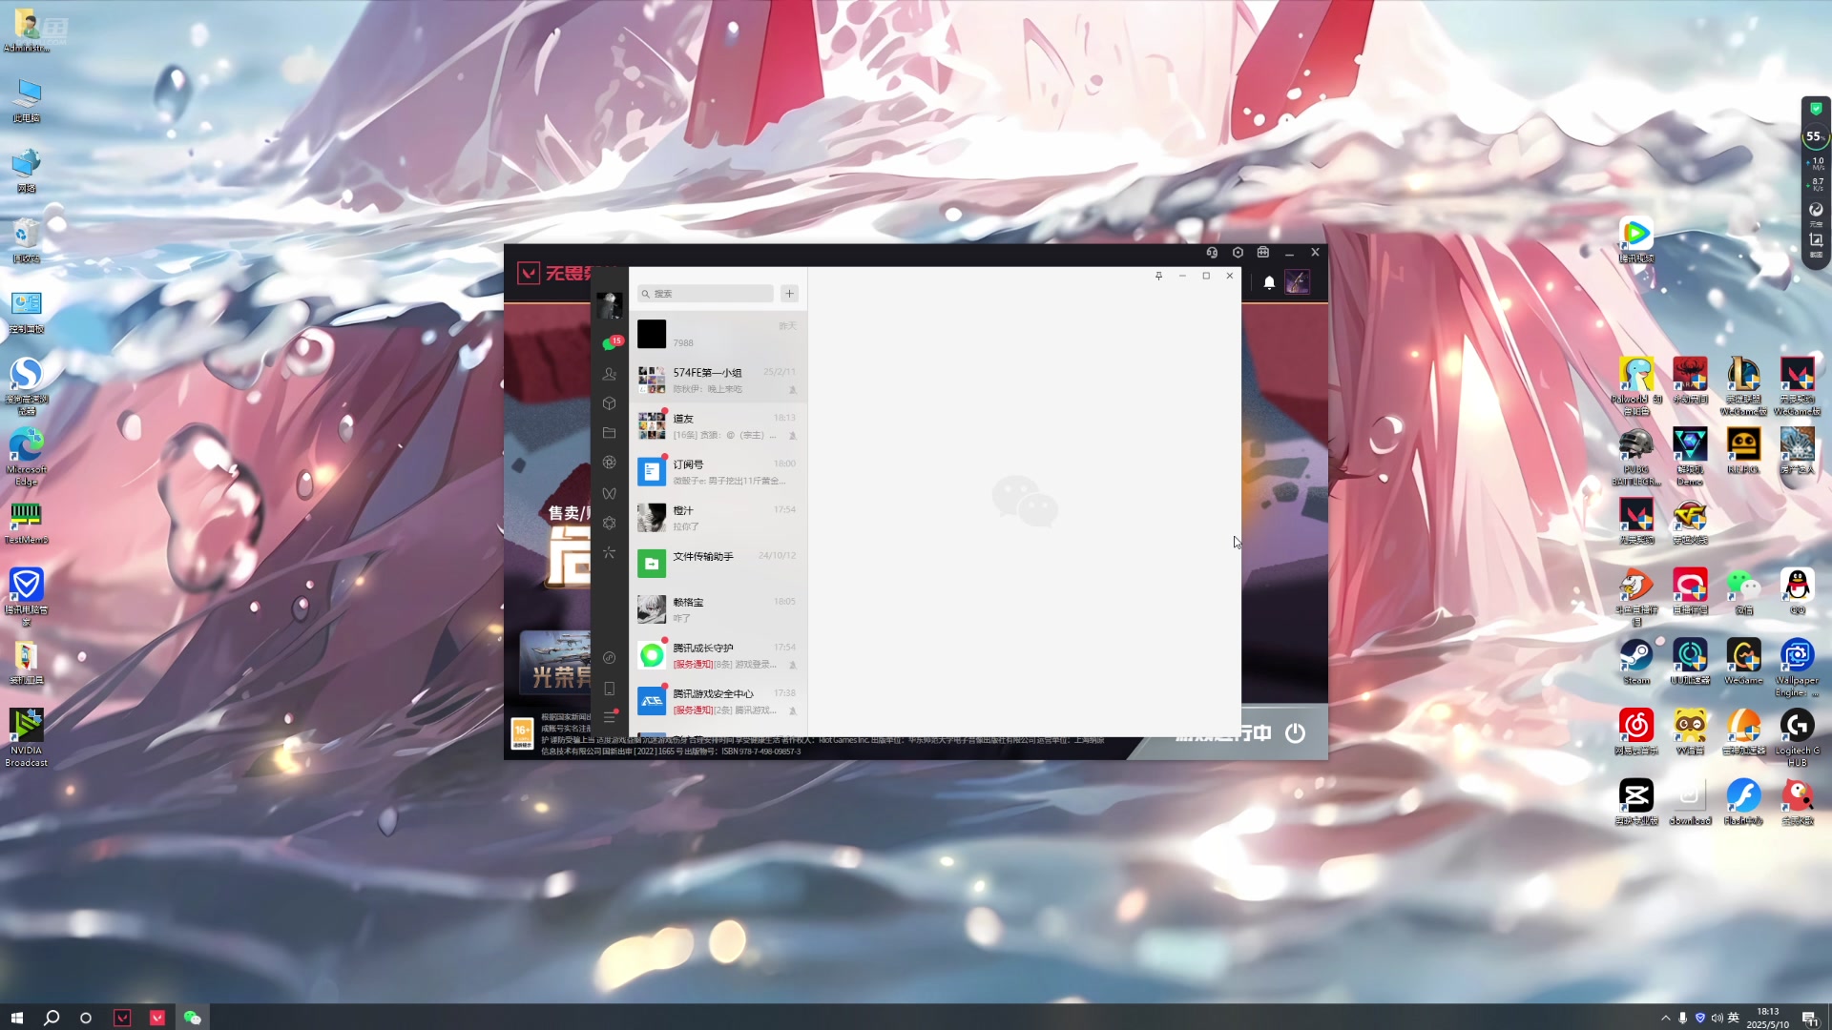The height and width of the screenshot is (1030, 1832).
Task: Click the 16+ age rating badge
Action: click(522, 732)
